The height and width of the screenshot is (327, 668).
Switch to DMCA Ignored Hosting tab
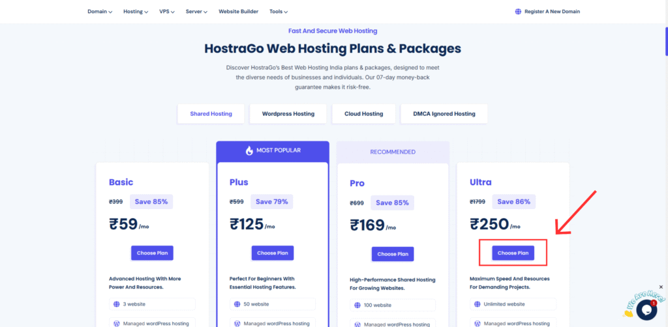pos(444,114)
